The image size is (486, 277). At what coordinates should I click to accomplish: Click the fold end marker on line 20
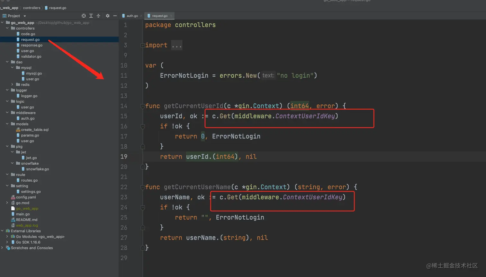point(142,167)
